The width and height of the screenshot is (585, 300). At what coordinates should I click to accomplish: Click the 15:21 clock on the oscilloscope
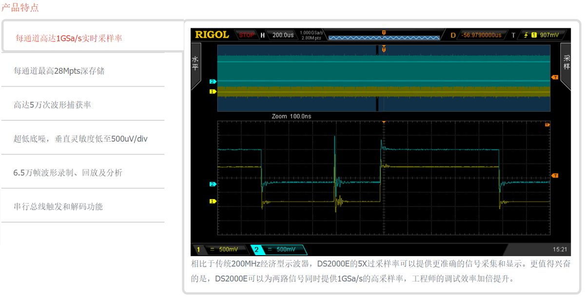pos(560,249)
